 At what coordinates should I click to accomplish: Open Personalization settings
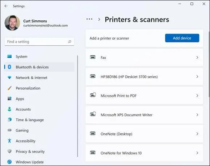pyautogui.click(x=39, y=88)
